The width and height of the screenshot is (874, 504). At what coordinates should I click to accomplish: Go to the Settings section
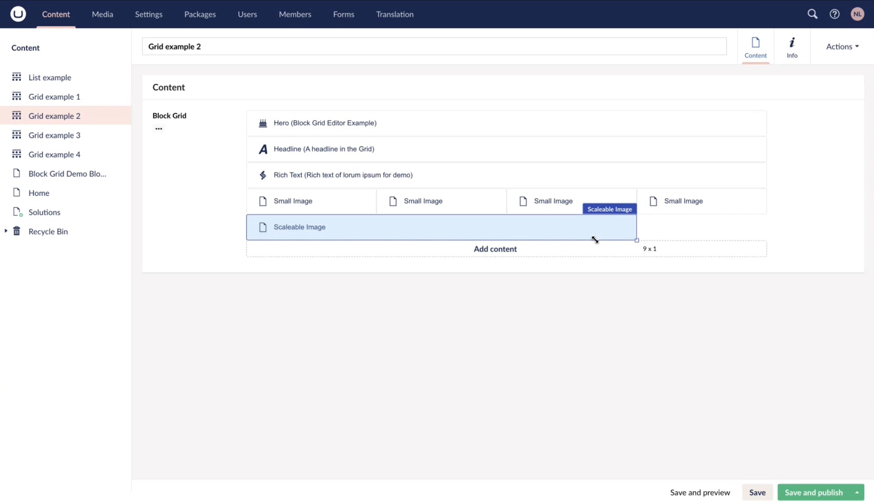(148, 14)
